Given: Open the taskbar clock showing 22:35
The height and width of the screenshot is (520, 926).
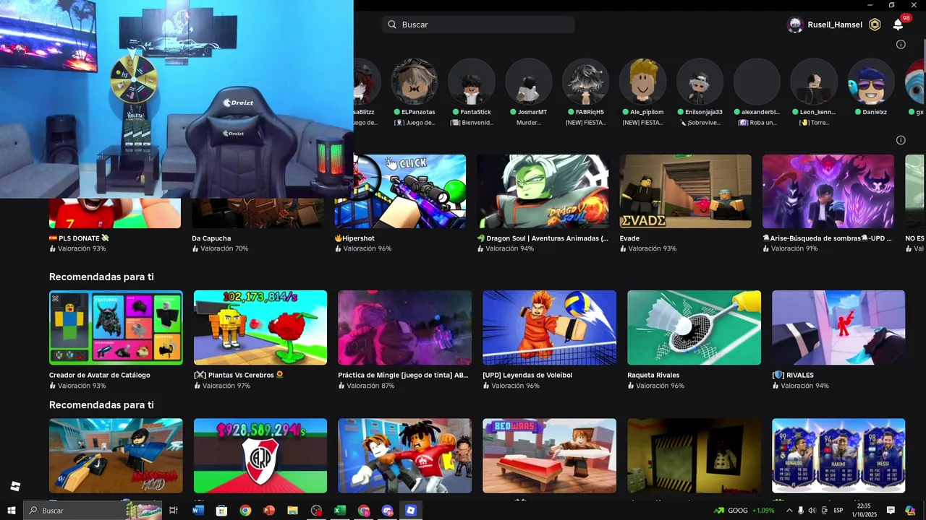Looking at the screenshot, I should 864,511.
